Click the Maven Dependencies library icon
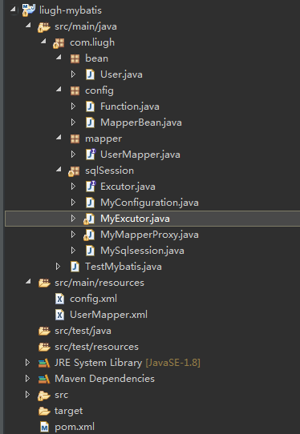Image resolution: width=300 pixels, height=434 pixels. pyautogui.click(x=44, y=379)
